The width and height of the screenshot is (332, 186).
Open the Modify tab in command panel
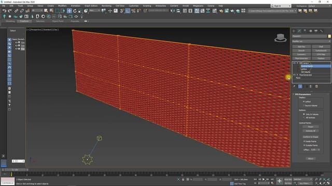click(x=299, y=31)
